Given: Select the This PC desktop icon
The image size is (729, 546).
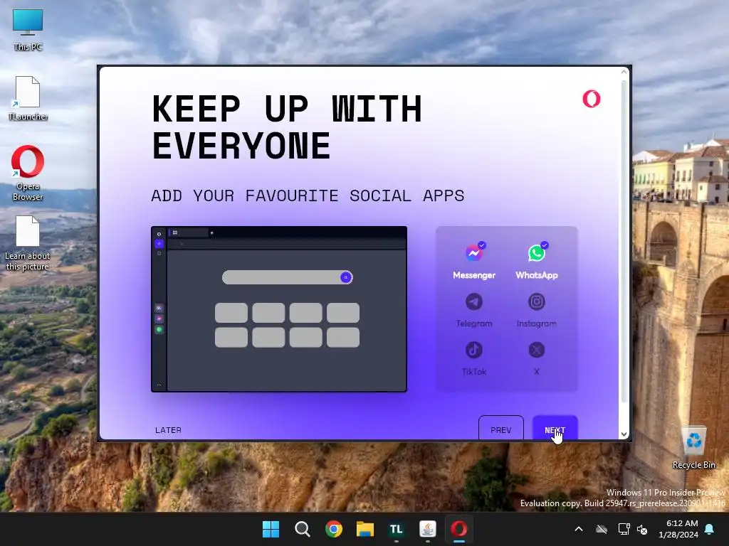Looking at the screenshot, I should [28, 29].
